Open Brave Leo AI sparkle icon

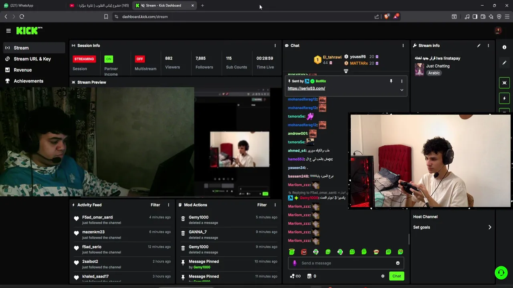click(x=491, y=16)
